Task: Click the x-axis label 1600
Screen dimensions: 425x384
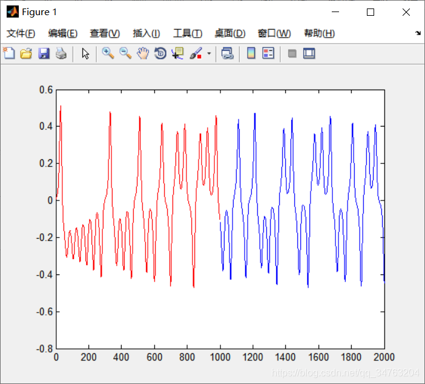Action: [x=318, y=357]
